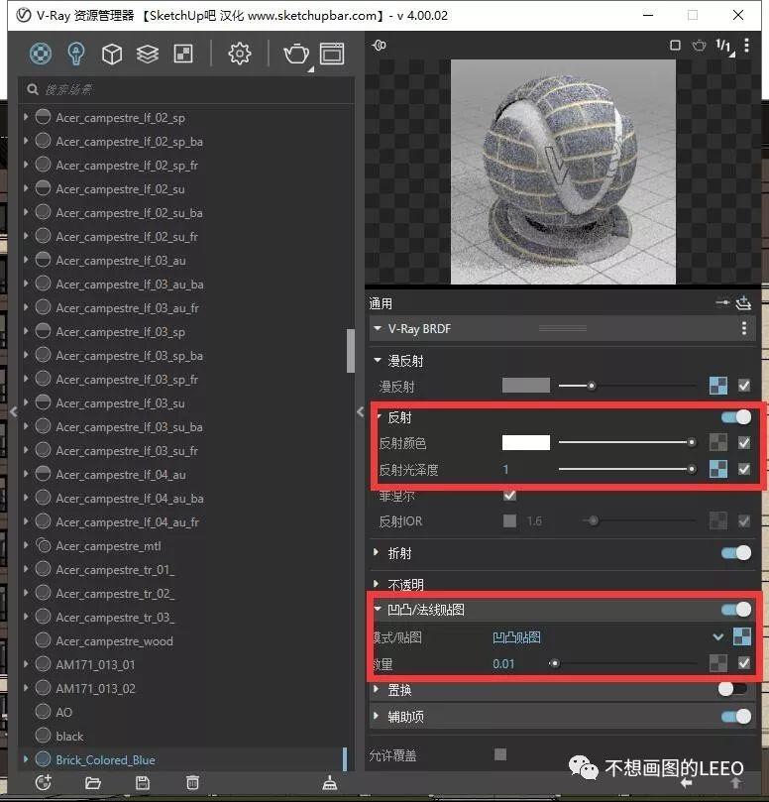Expand the 辅助项 group
This screenshot has height=802, width=769.
tap(377, 716)
